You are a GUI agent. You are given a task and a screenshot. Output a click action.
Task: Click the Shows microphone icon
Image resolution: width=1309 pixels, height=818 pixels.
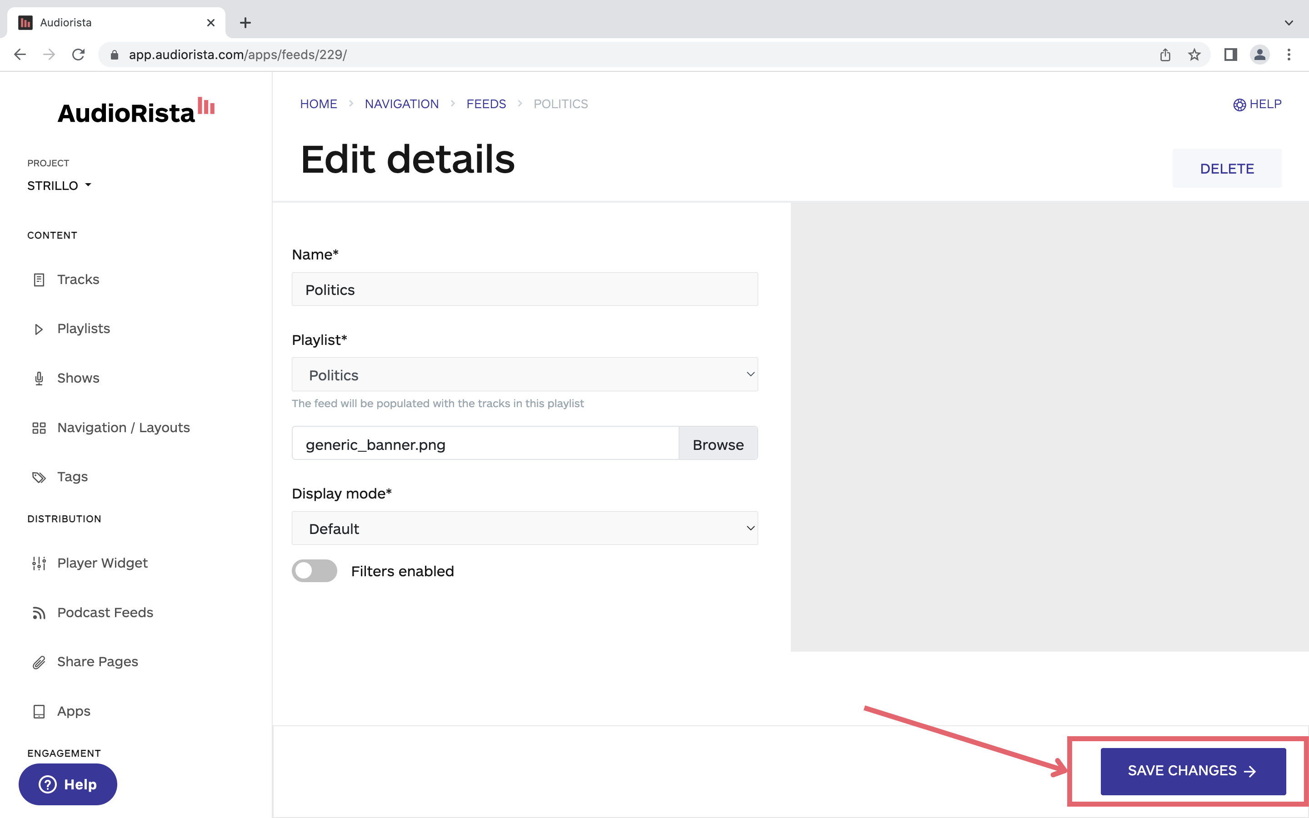[39, 378]
